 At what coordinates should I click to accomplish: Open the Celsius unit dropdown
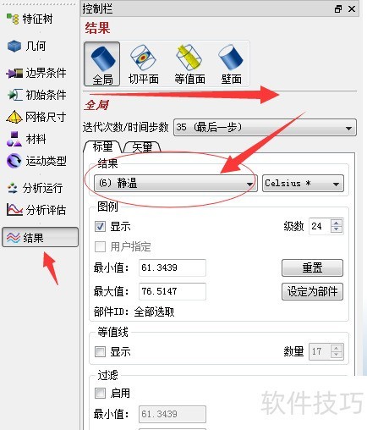pos(303,184)
